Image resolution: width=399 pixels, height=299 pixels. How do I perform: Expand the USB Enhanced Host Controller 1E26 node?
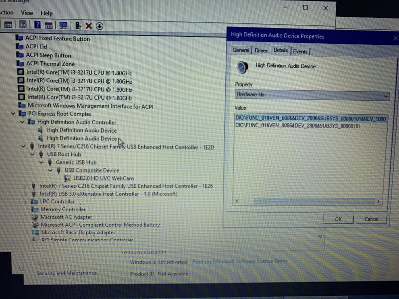tap(25, 186)
